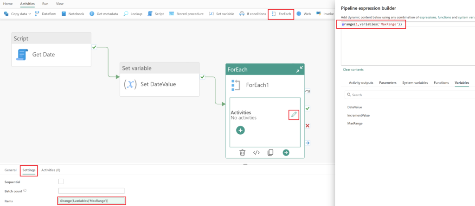Open the General tab in properties pane

click(10, 170)
